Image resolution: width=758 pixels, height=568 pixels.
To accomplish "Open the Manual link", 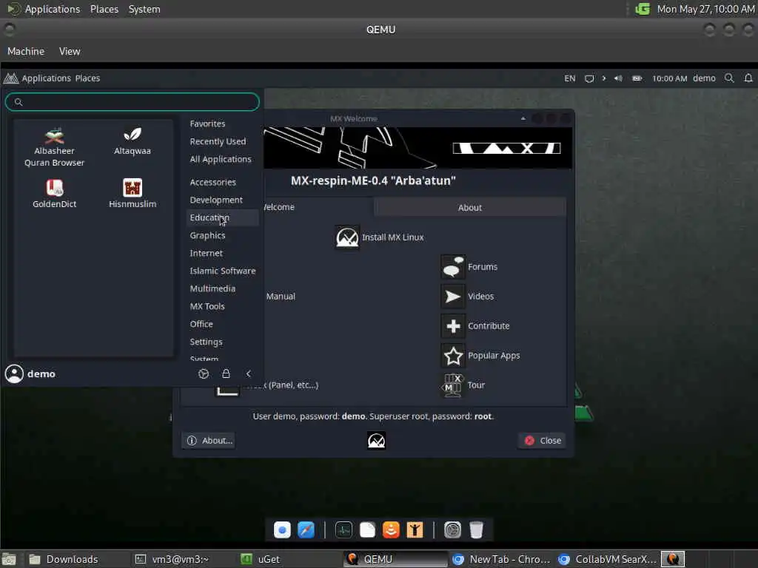I will click(x=281, y=296).
